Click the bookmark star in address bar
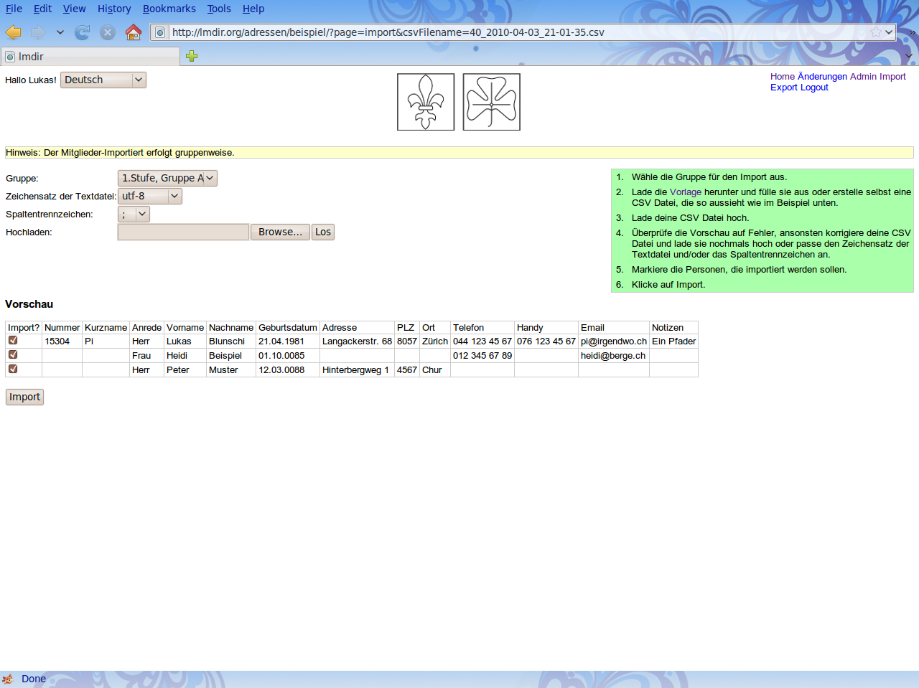The width and height of the screenshot is (919, 688). click(875, 32)
